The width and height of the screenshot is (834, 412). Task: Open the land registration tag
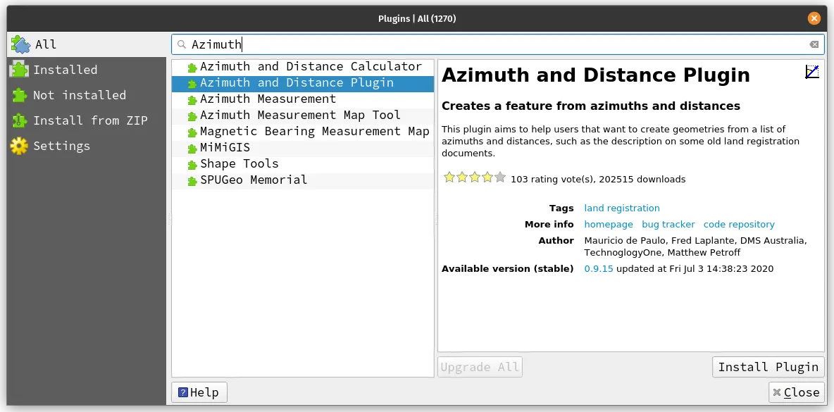click(622, 208)
